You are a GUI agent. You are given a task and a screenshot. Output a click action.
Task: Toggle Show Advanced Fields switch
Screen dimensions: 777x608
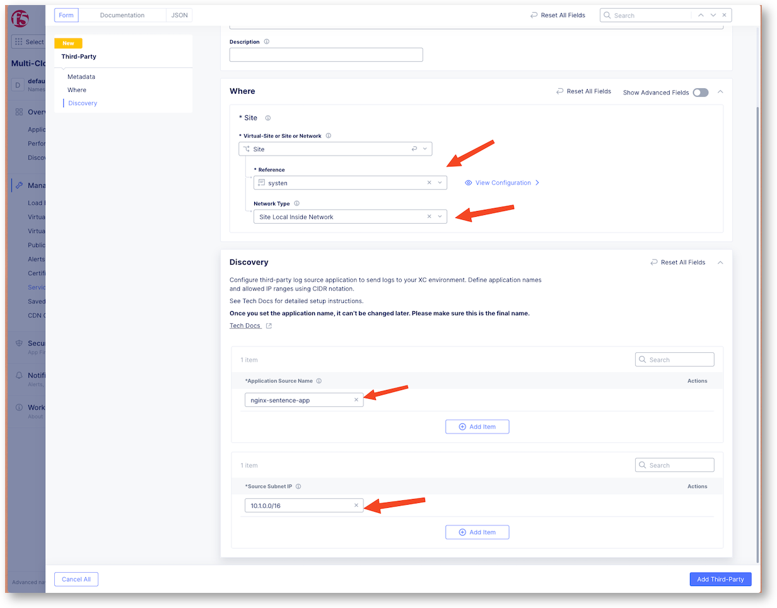(x=700, y=93)
